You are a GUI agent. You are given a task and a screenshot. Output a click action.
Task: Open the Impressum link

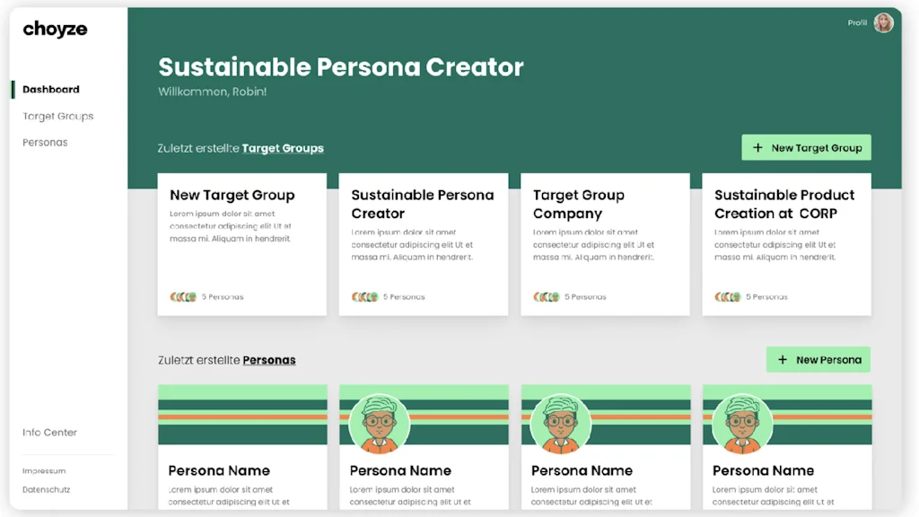pos(42,470)
